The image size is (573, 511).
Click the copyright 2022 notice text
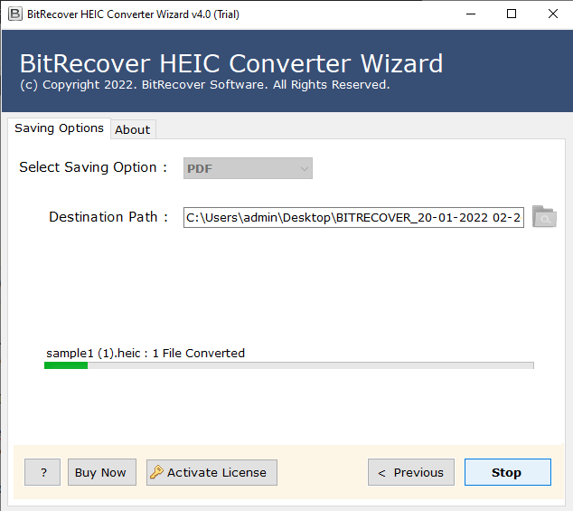[205, 85]
